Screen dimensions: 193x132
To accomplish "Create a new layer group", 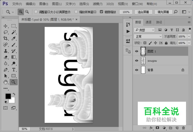I will [x=170, y=128].
